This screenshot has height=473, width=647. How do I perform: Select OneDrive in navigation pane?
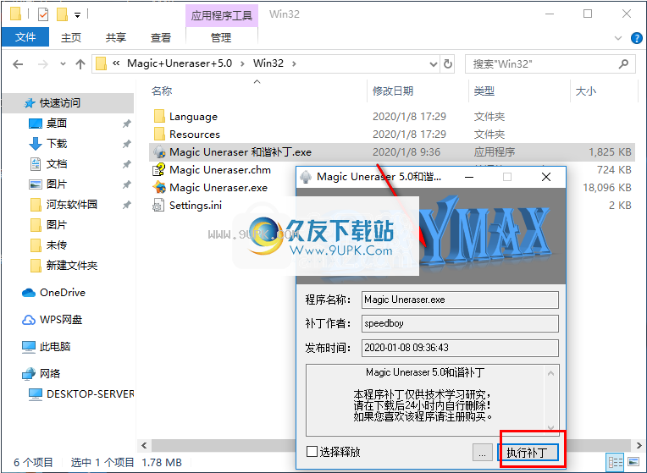[x=63, y=293]
